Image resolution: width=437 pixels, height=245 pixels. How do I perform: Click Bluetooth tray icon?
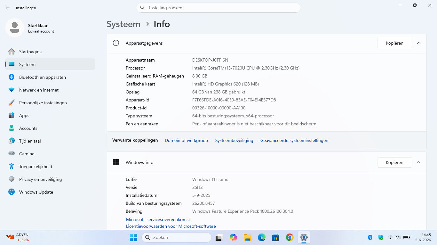click(x=370, y=237)
